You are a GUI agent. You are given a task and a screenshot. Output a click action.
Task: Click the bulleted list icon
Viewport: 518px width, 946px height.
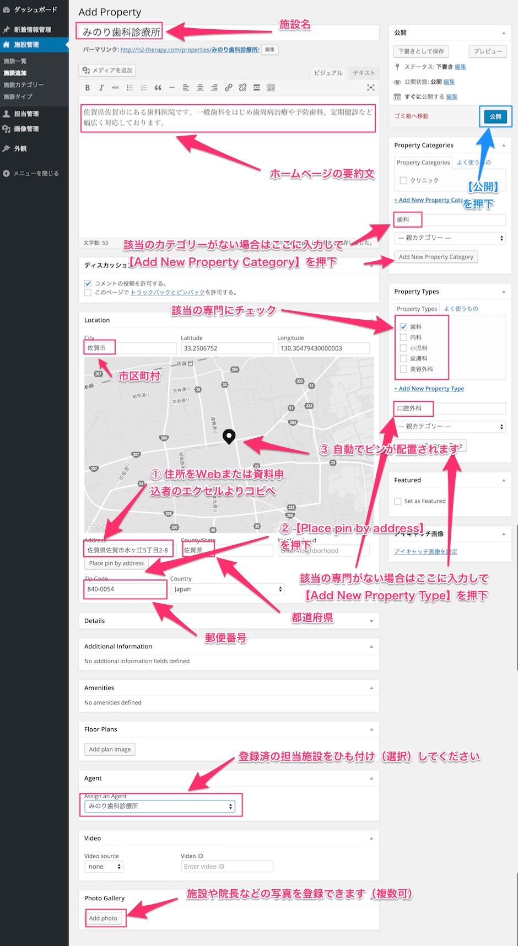point(129,88)
